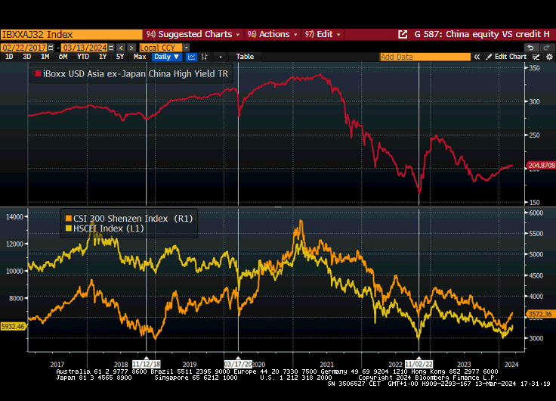Select the 3D range tab

coord(27,57)
